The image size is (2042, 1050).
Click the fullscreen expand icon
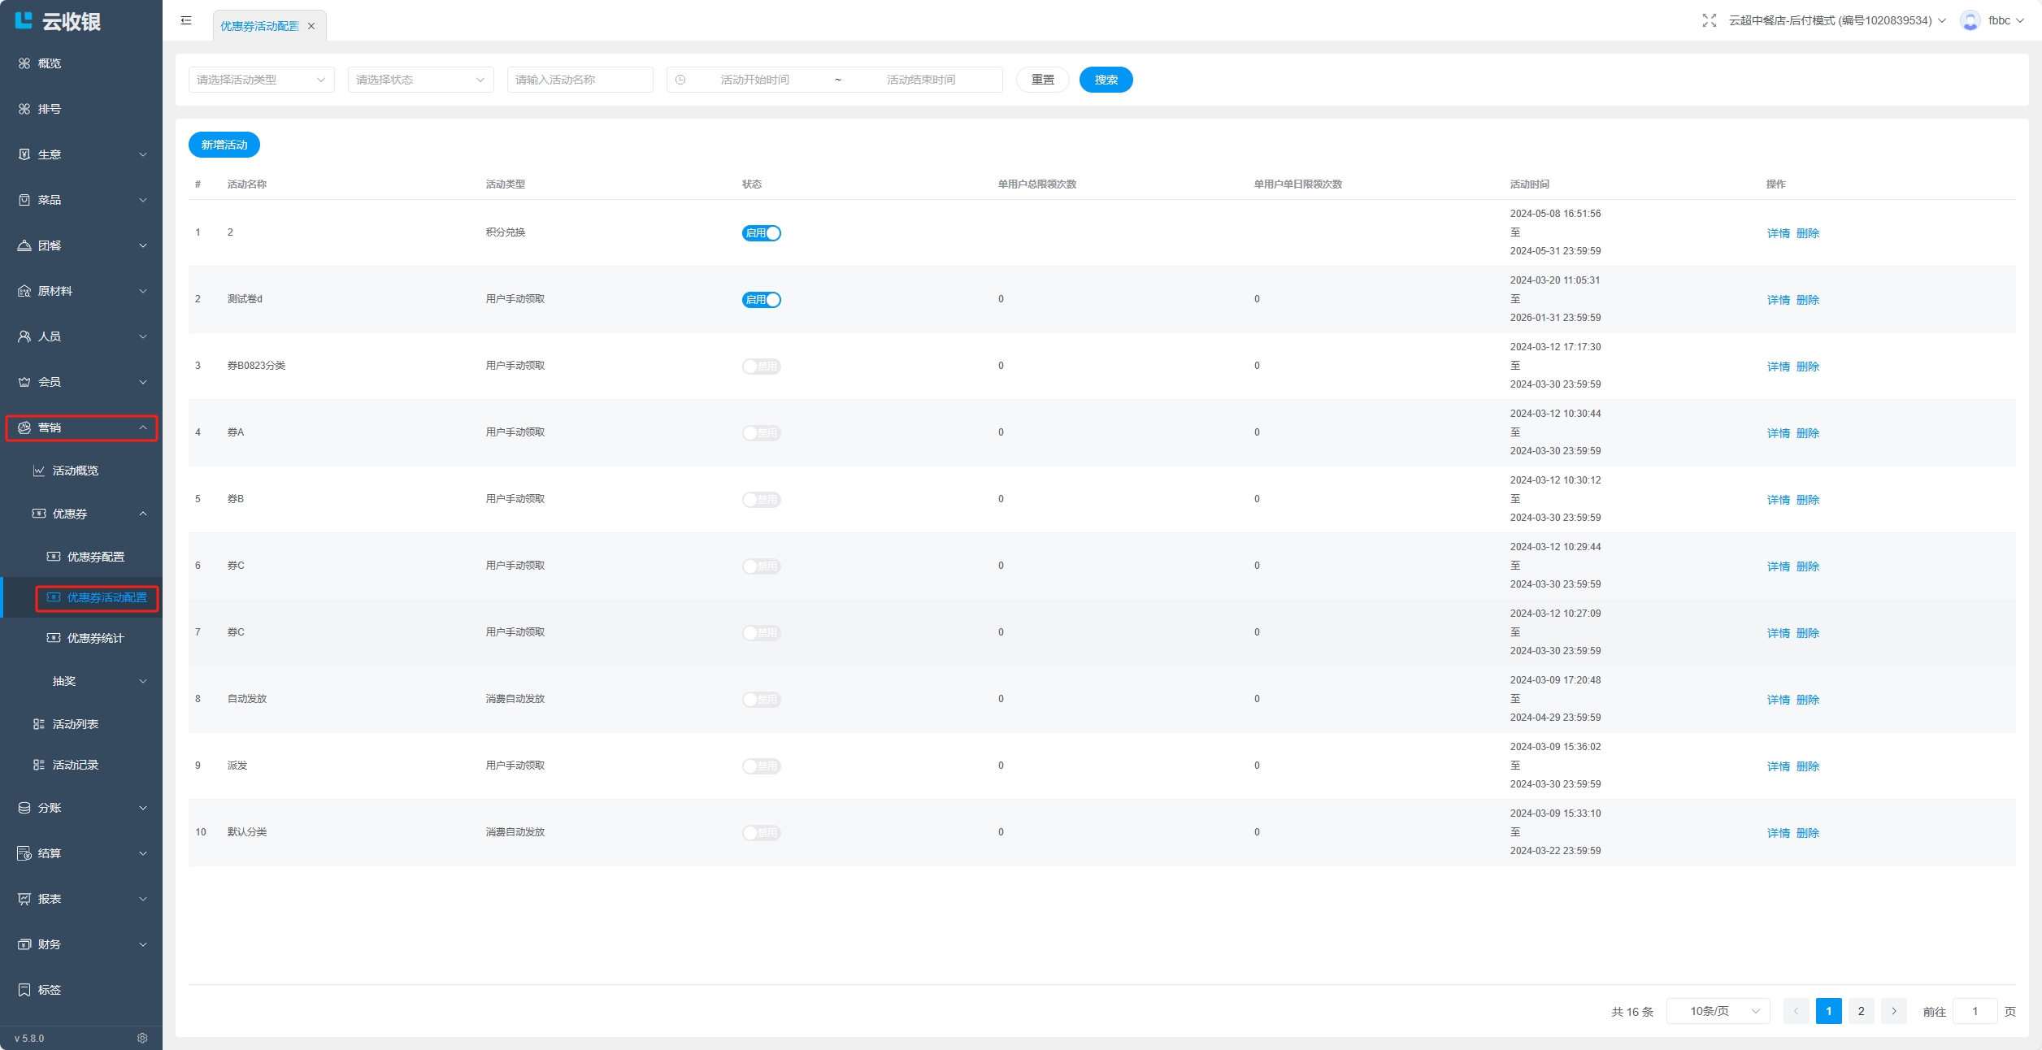[1709, 20]
